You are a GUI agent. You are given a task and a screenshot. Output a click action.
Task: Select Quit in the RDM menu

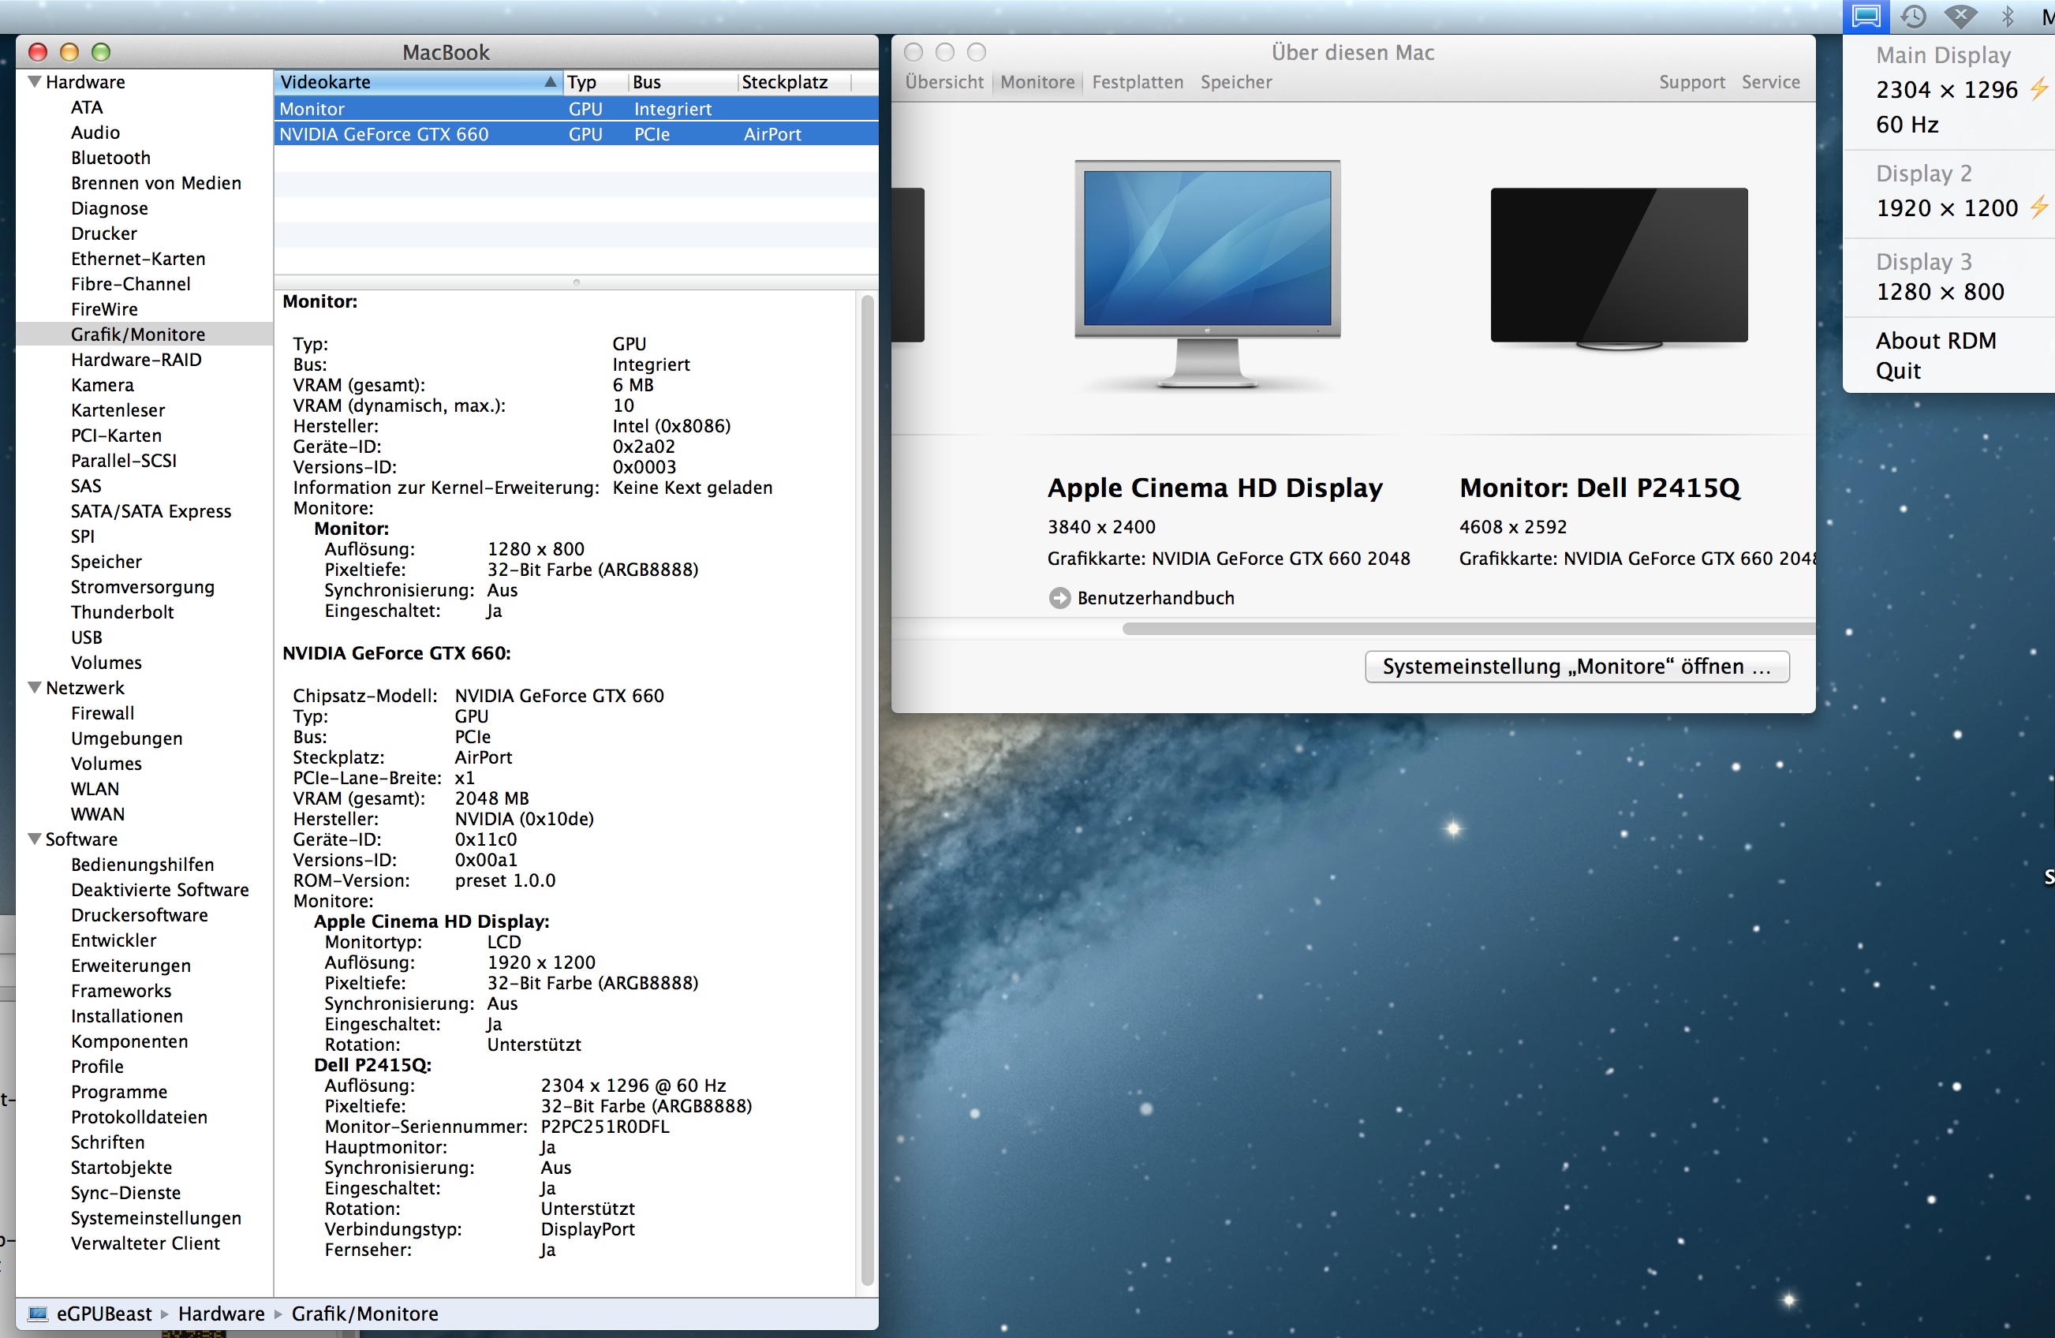[1897, 372]
